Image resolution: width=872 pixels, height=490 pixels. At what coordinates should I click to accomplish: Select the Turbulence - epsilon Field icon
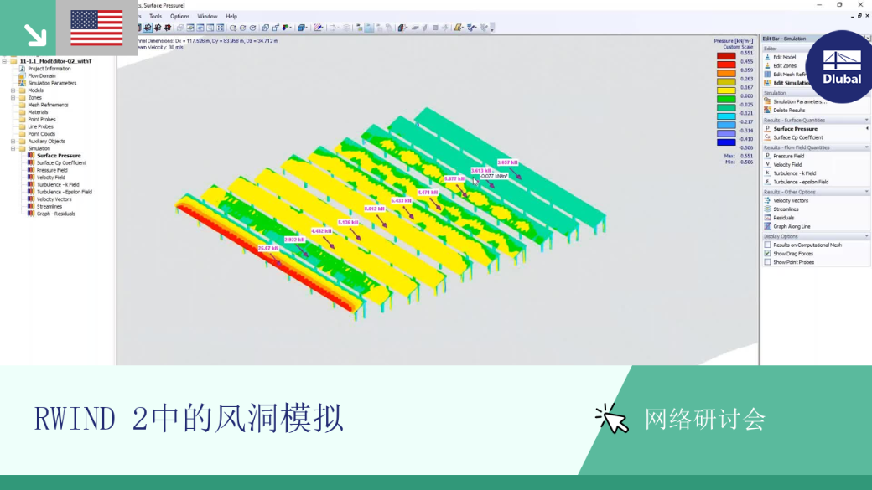click(767, 182)
